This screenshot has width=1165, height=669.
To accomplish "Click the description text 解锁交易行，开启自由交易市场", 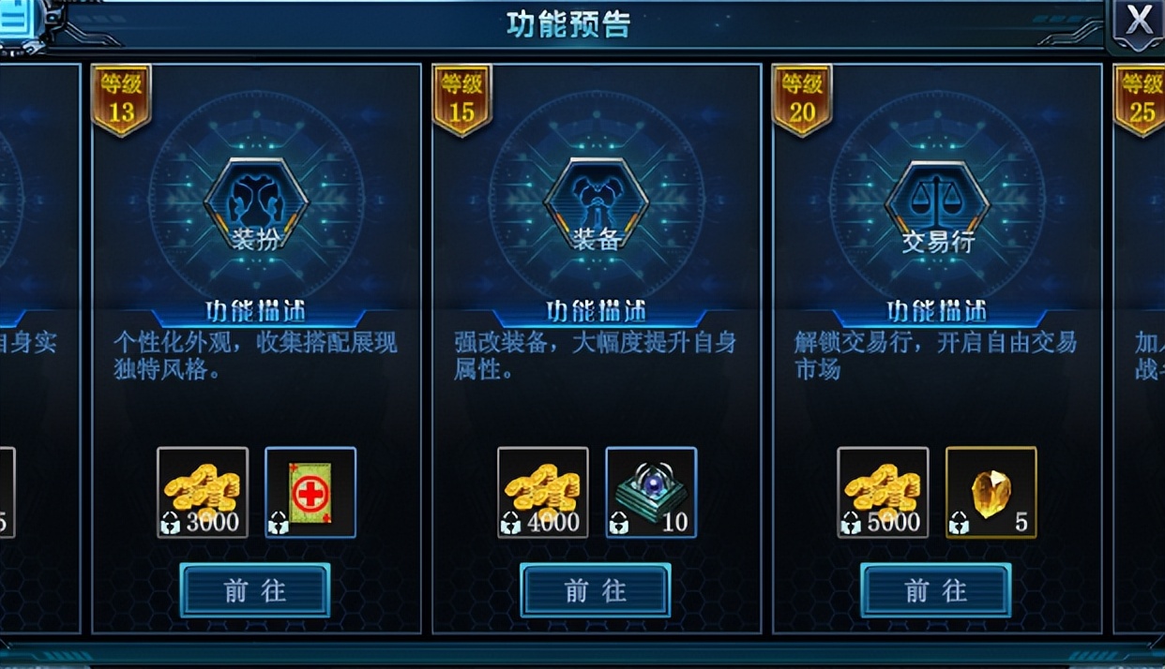I will pos(935,356).
